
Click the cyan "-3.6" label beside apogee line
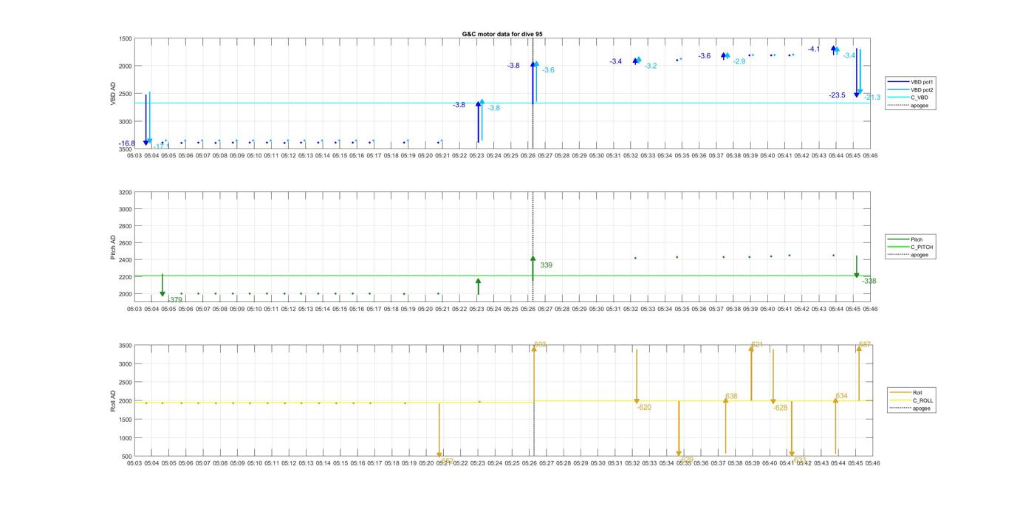(x=548, y=70)
